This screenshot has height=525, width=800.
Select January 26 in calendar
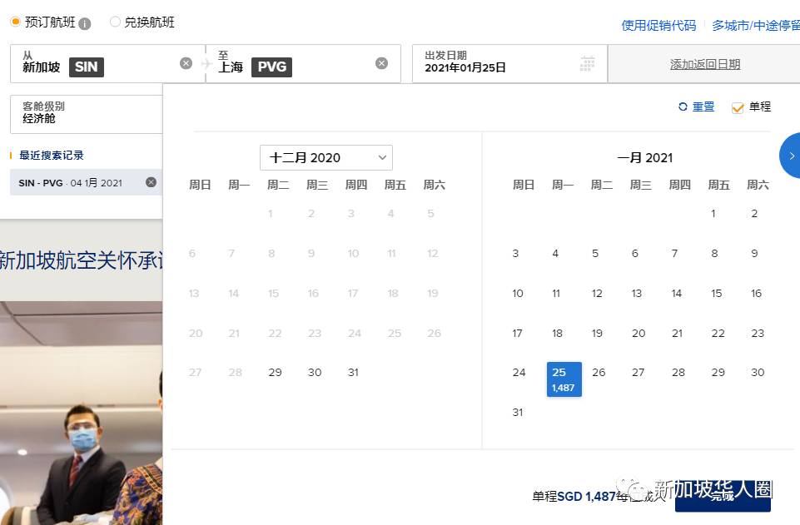point(599,372)
